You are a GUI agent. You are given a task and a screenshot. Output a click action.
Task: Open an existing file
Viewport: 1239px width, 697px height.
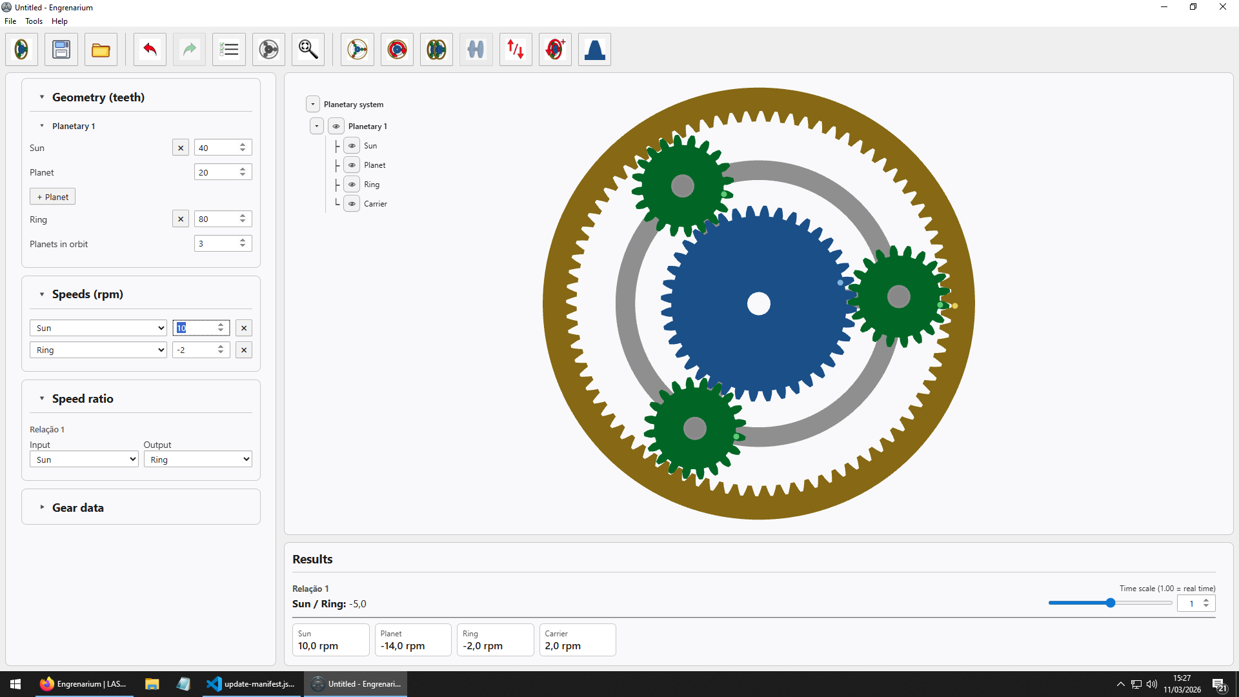pyautogui.click(x=101, y=49)
